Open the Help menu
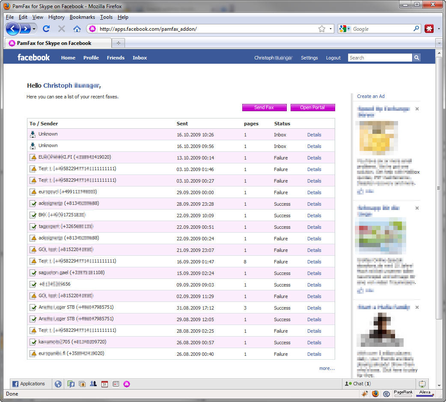 tap(123, 17)
